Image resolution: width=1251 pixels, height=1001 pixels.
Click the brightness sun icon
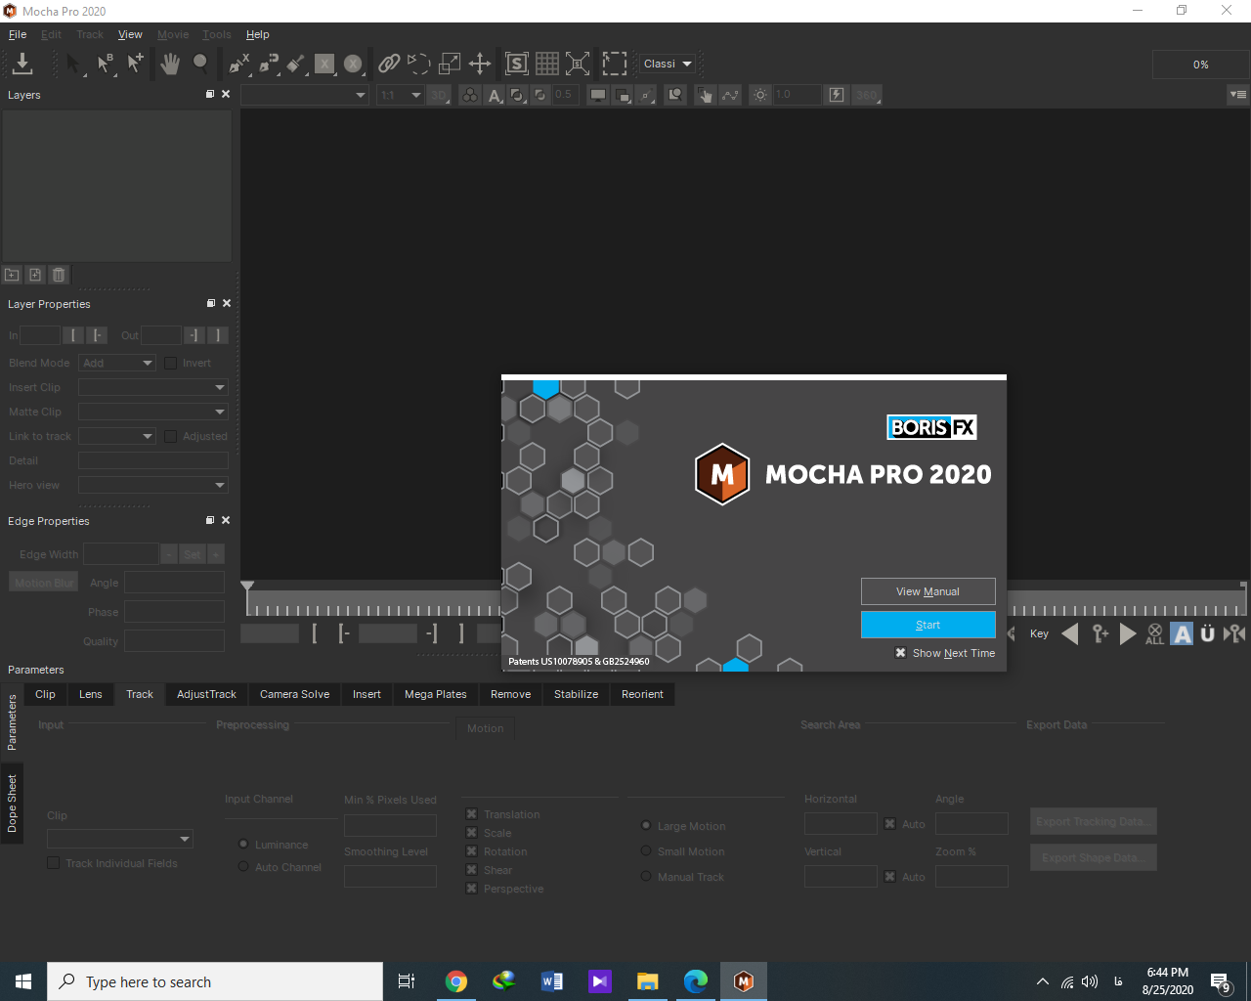[760, 95]
